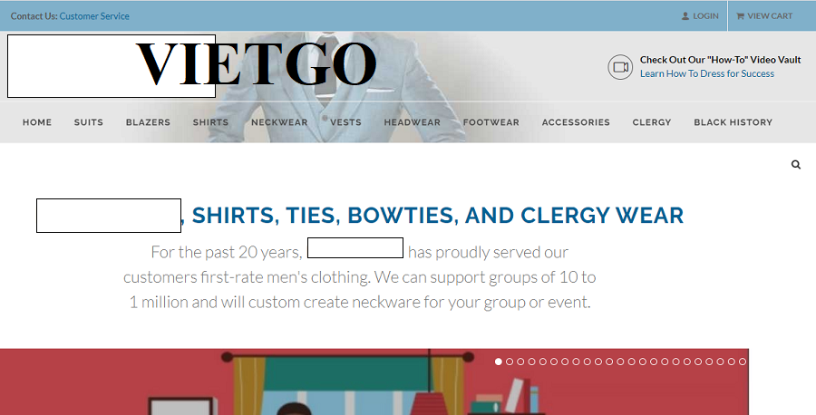Image resolution: width=816 pixels, height=415 pixels.
Task: Select the second carousel slide dot
Action: (510, 362)
